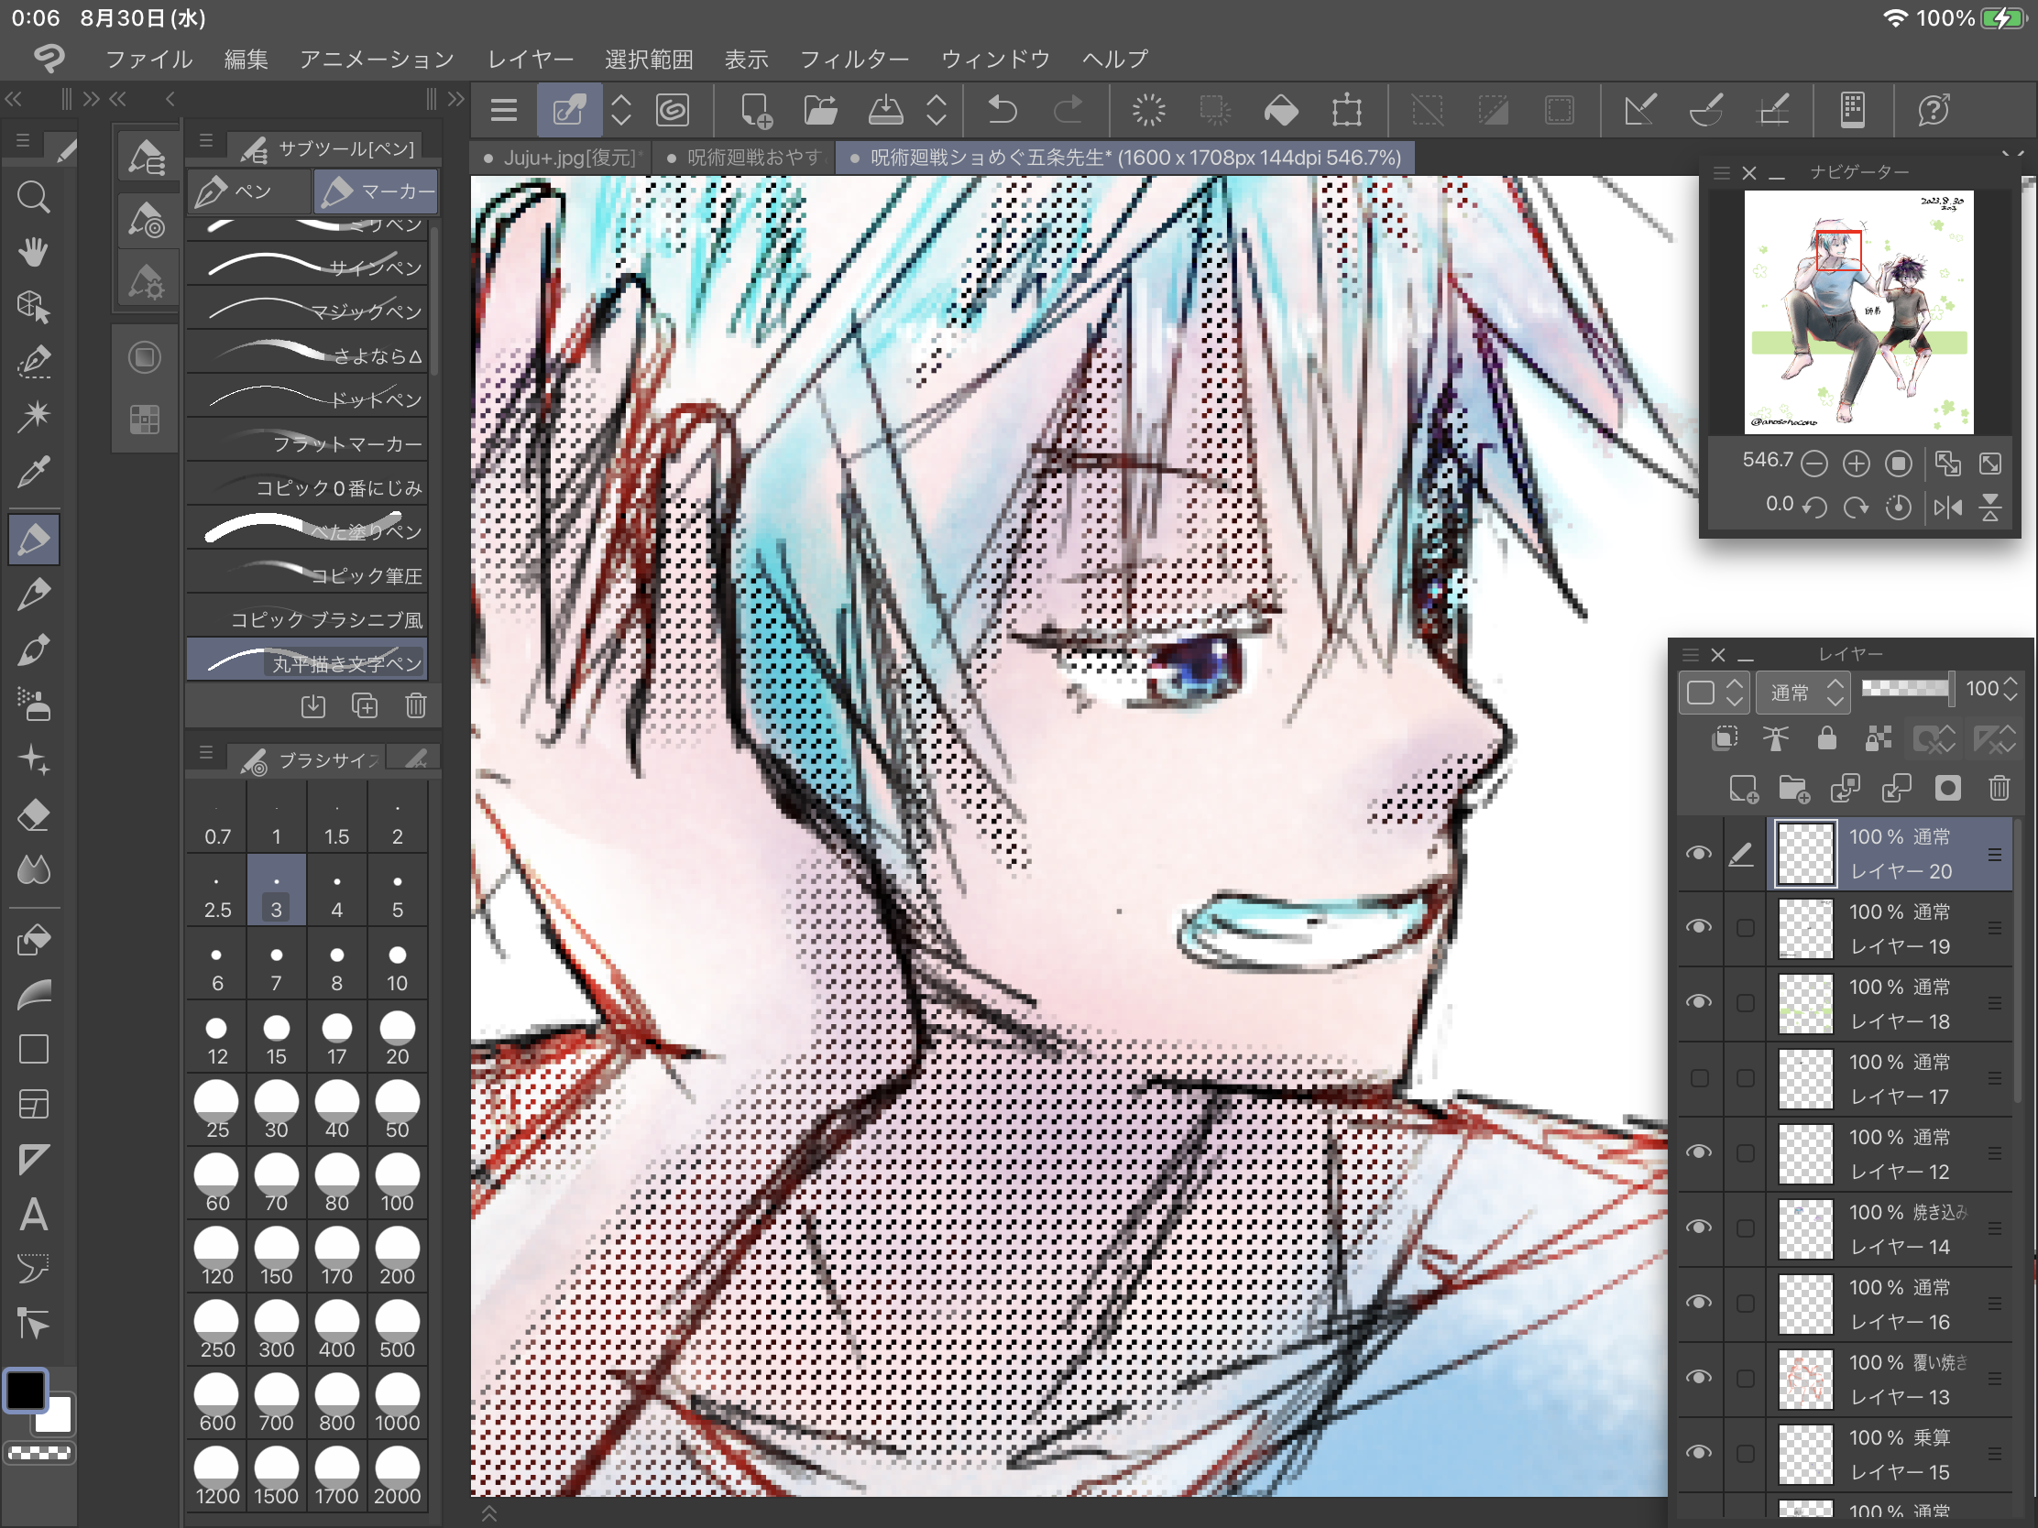This screenshot has height=1528, width=2038.
Task: Select the Text tool (A icon)
Action: coord(34,1215)
